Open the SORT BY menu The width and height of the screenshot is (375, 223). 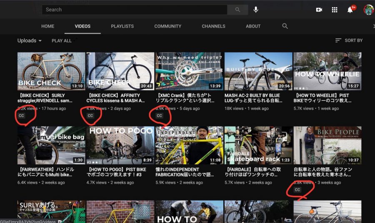pyautogui.click(x=349, y=41)
